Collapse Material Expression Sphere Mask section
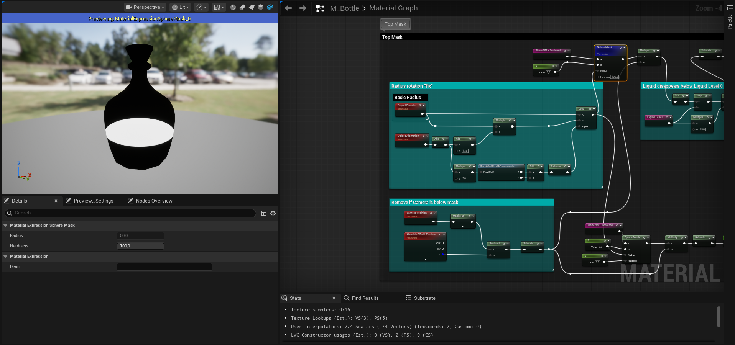This screenshot has width=735, height=345. pyautogui.click(x=5, y=226)
